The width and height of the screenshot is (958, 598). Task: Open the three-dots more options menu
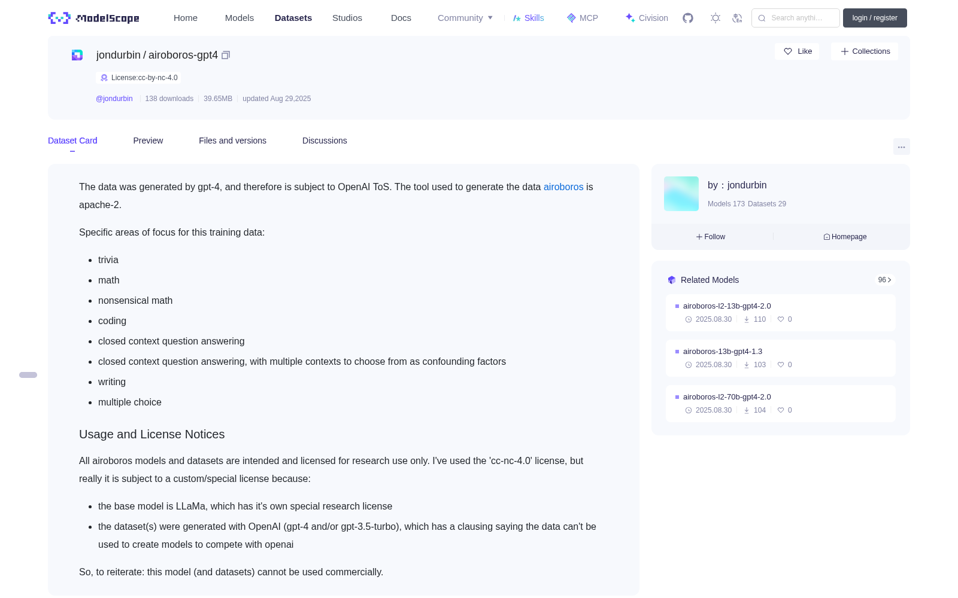click(x=901, y=147)
